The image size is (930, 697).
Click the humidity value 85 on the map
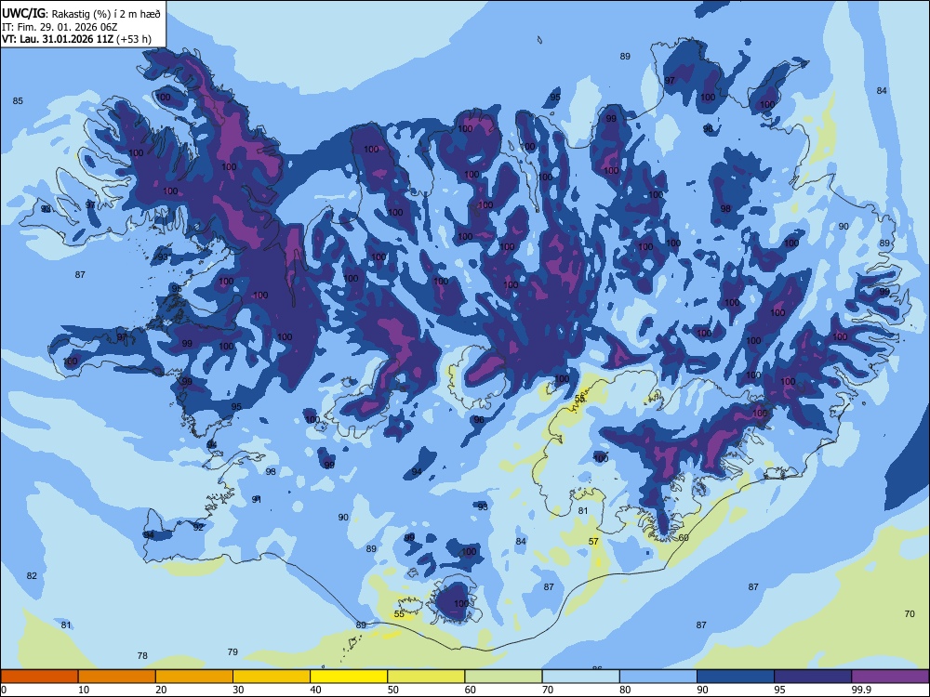[x=18, y=100]
